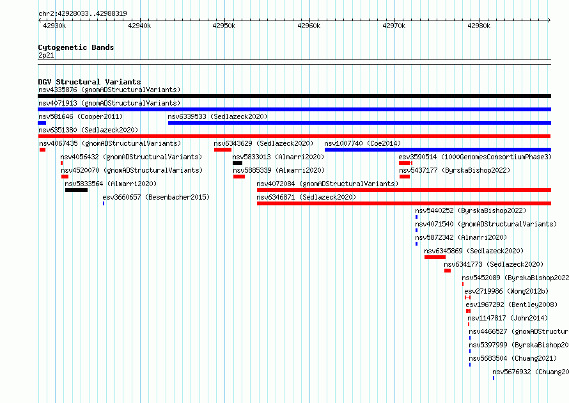Click nsv6339533 (Sedlazeck2020) label

tap(217, 116)
